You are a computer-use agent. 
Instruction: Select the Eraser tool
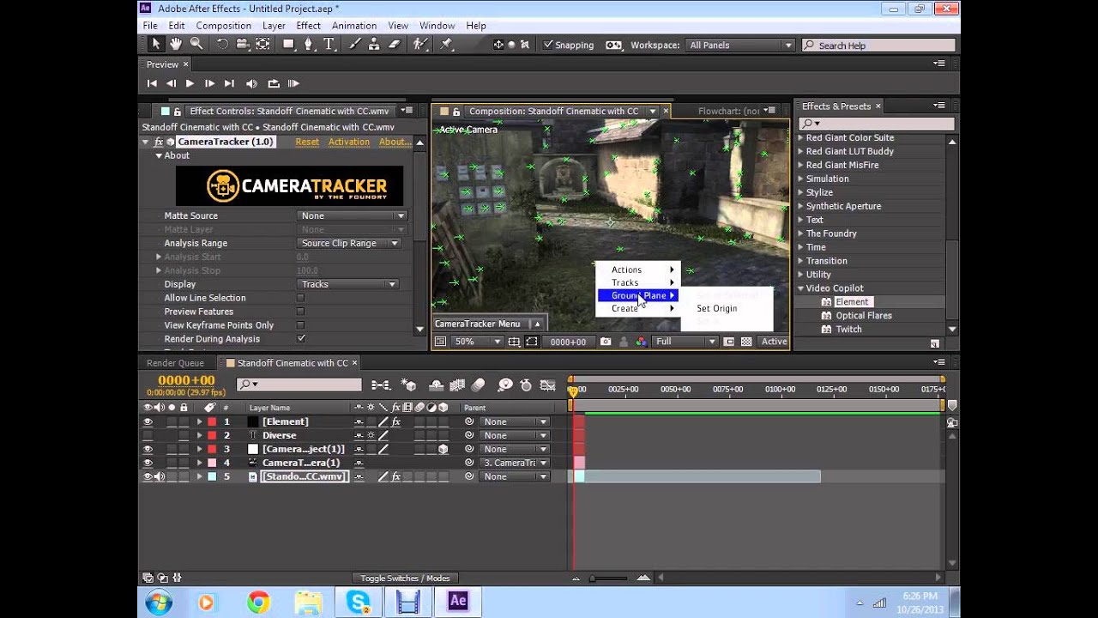point(394,45)
